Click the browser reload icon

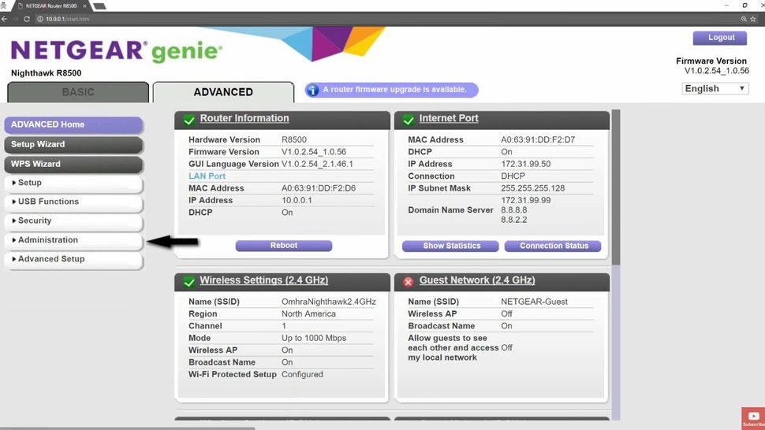(x=27, y=19)
